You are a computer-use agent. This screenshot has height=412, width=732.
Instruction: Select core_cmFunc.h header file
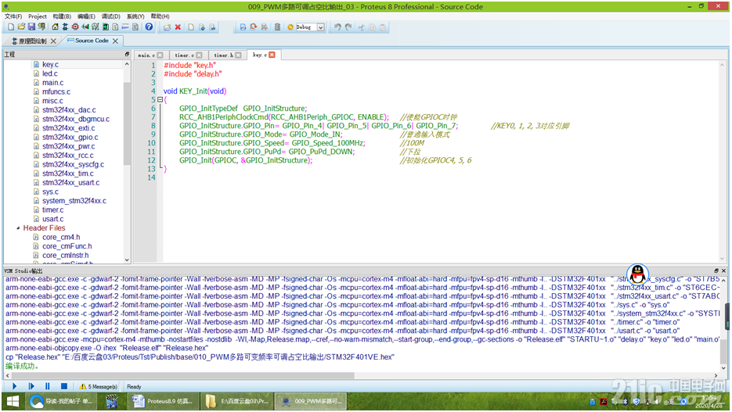[67, 246]
